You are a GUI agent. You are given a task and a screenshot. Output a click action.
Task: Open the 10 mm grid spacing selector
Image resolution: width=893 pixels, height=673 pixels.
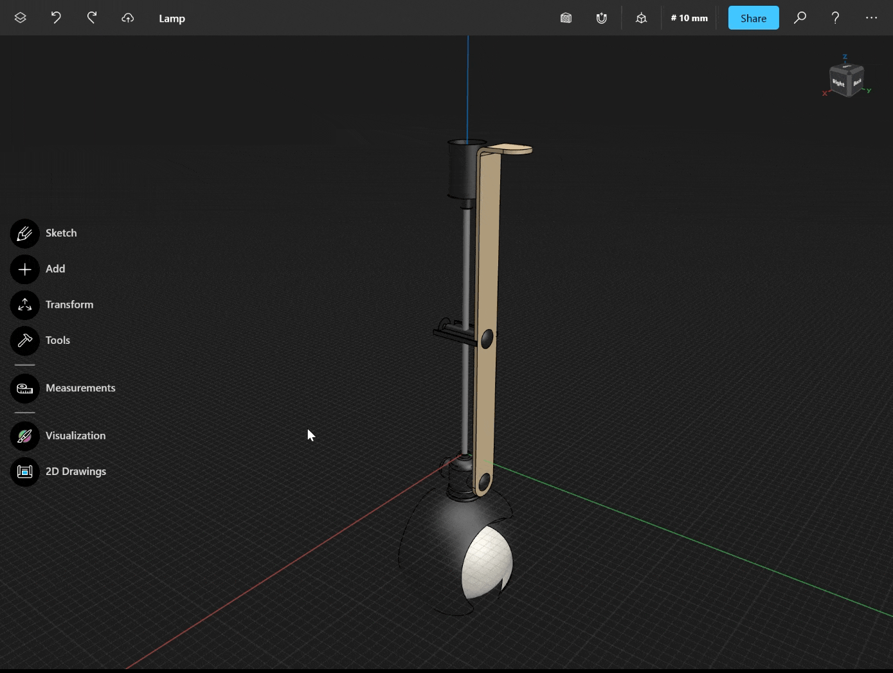click(x=689, y=18)
